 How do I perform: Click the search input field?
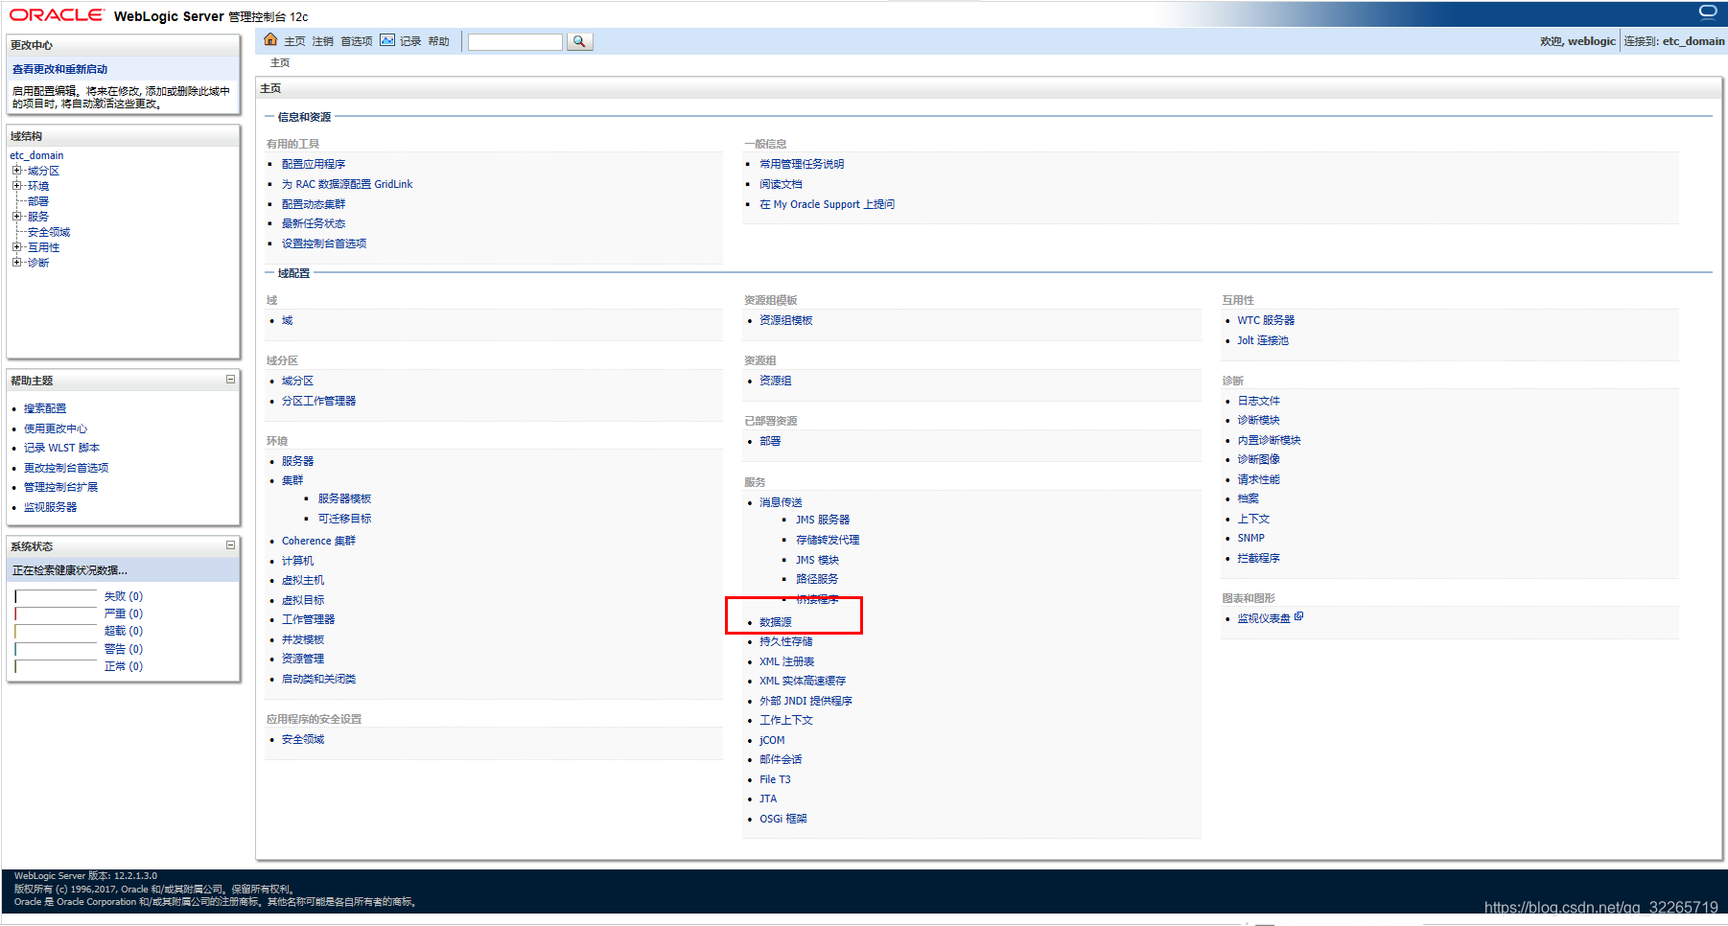point(515,42)
